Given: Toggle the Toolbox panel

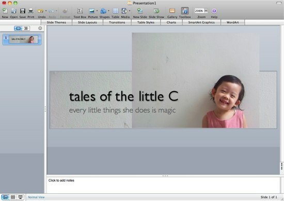Looking at the screenshot, I should [185, 11].
